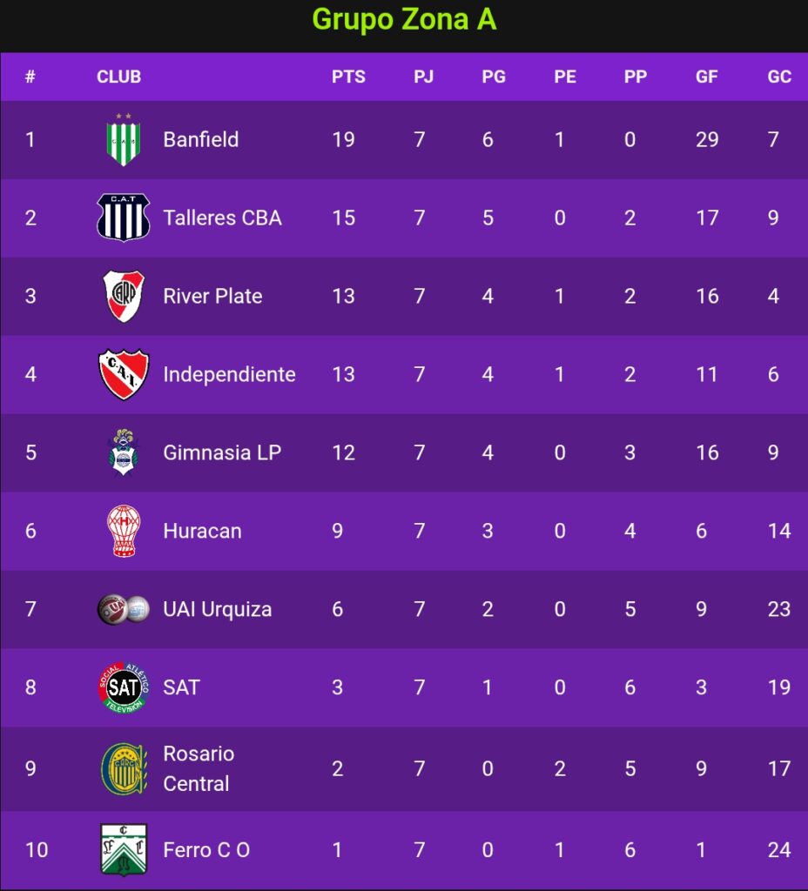Viewport: 808px width, 891px height.
Task: Select the GF column header
Action: pyautogui.click(x=707, y=77)
